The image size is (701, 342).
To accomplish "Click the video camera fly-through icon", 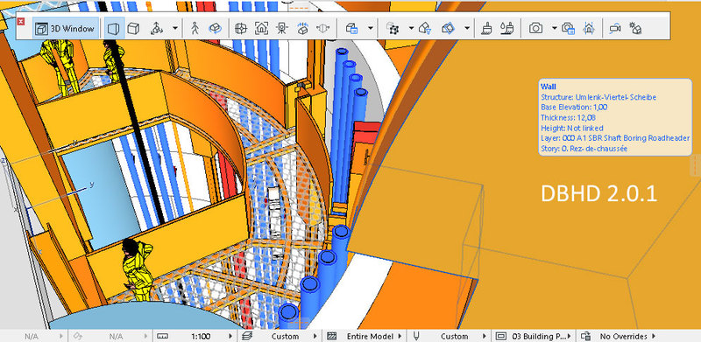I will 616,29.
